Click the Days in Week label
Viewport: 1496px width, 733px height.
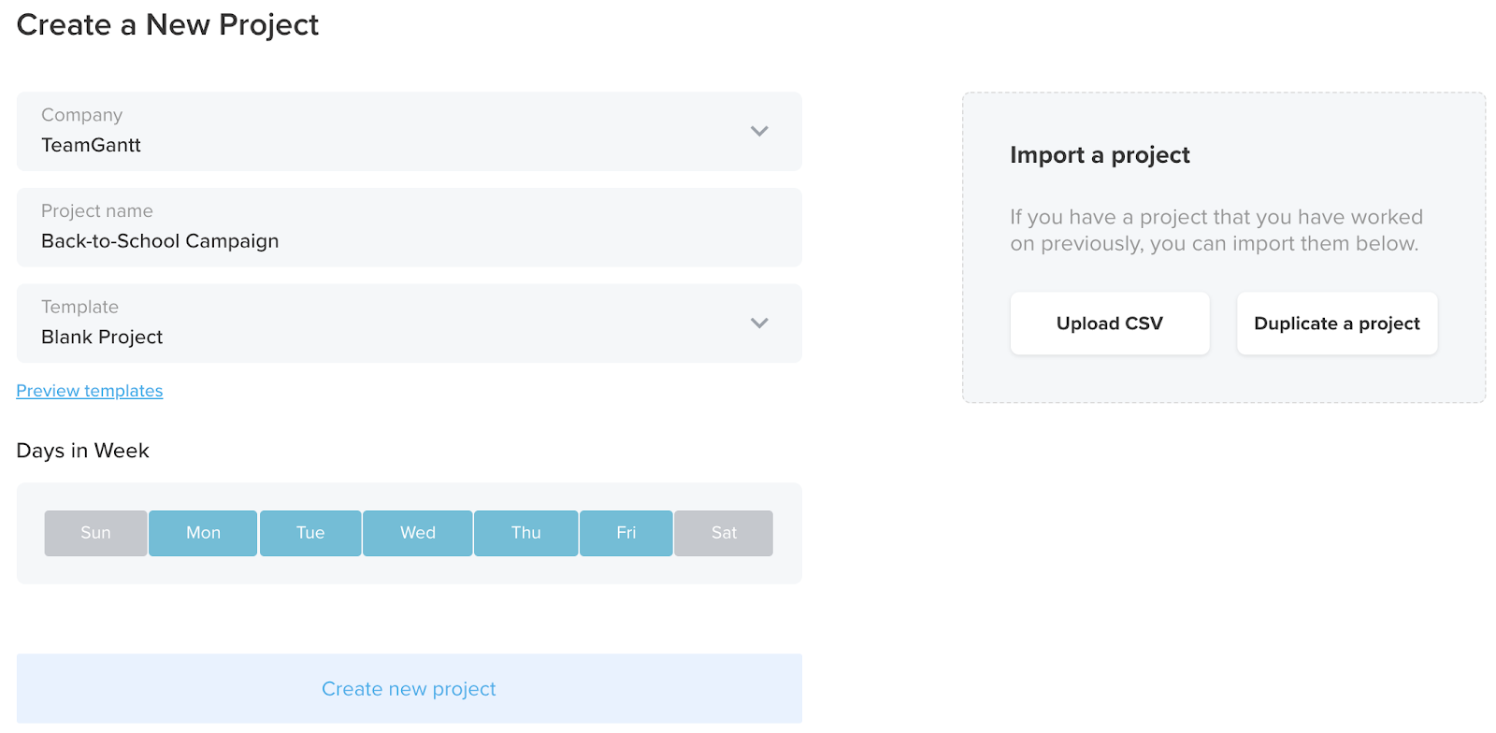pos(82,451)
